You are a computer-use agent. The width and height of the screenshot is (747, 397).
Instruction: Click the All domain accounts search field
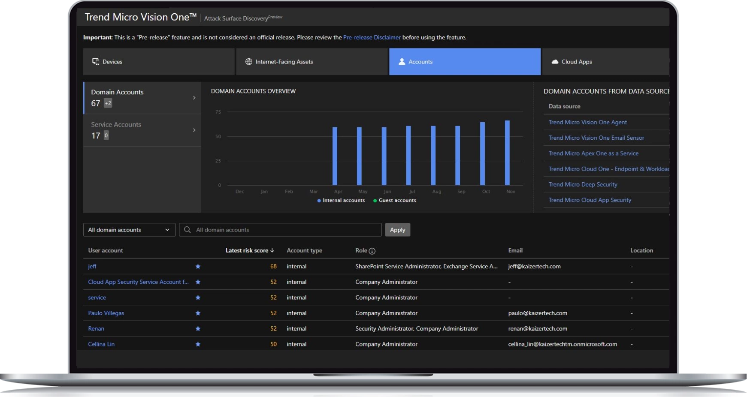pos(280,230)
